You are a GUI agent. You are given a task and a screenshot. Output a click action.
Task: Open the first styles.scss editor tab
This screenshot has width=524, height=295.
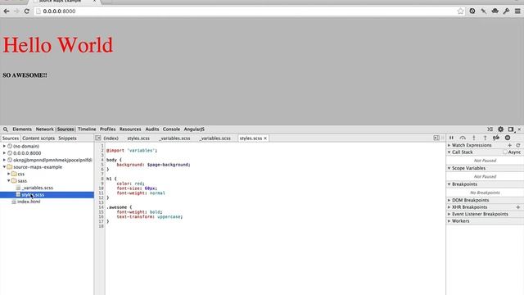[138, 138]
